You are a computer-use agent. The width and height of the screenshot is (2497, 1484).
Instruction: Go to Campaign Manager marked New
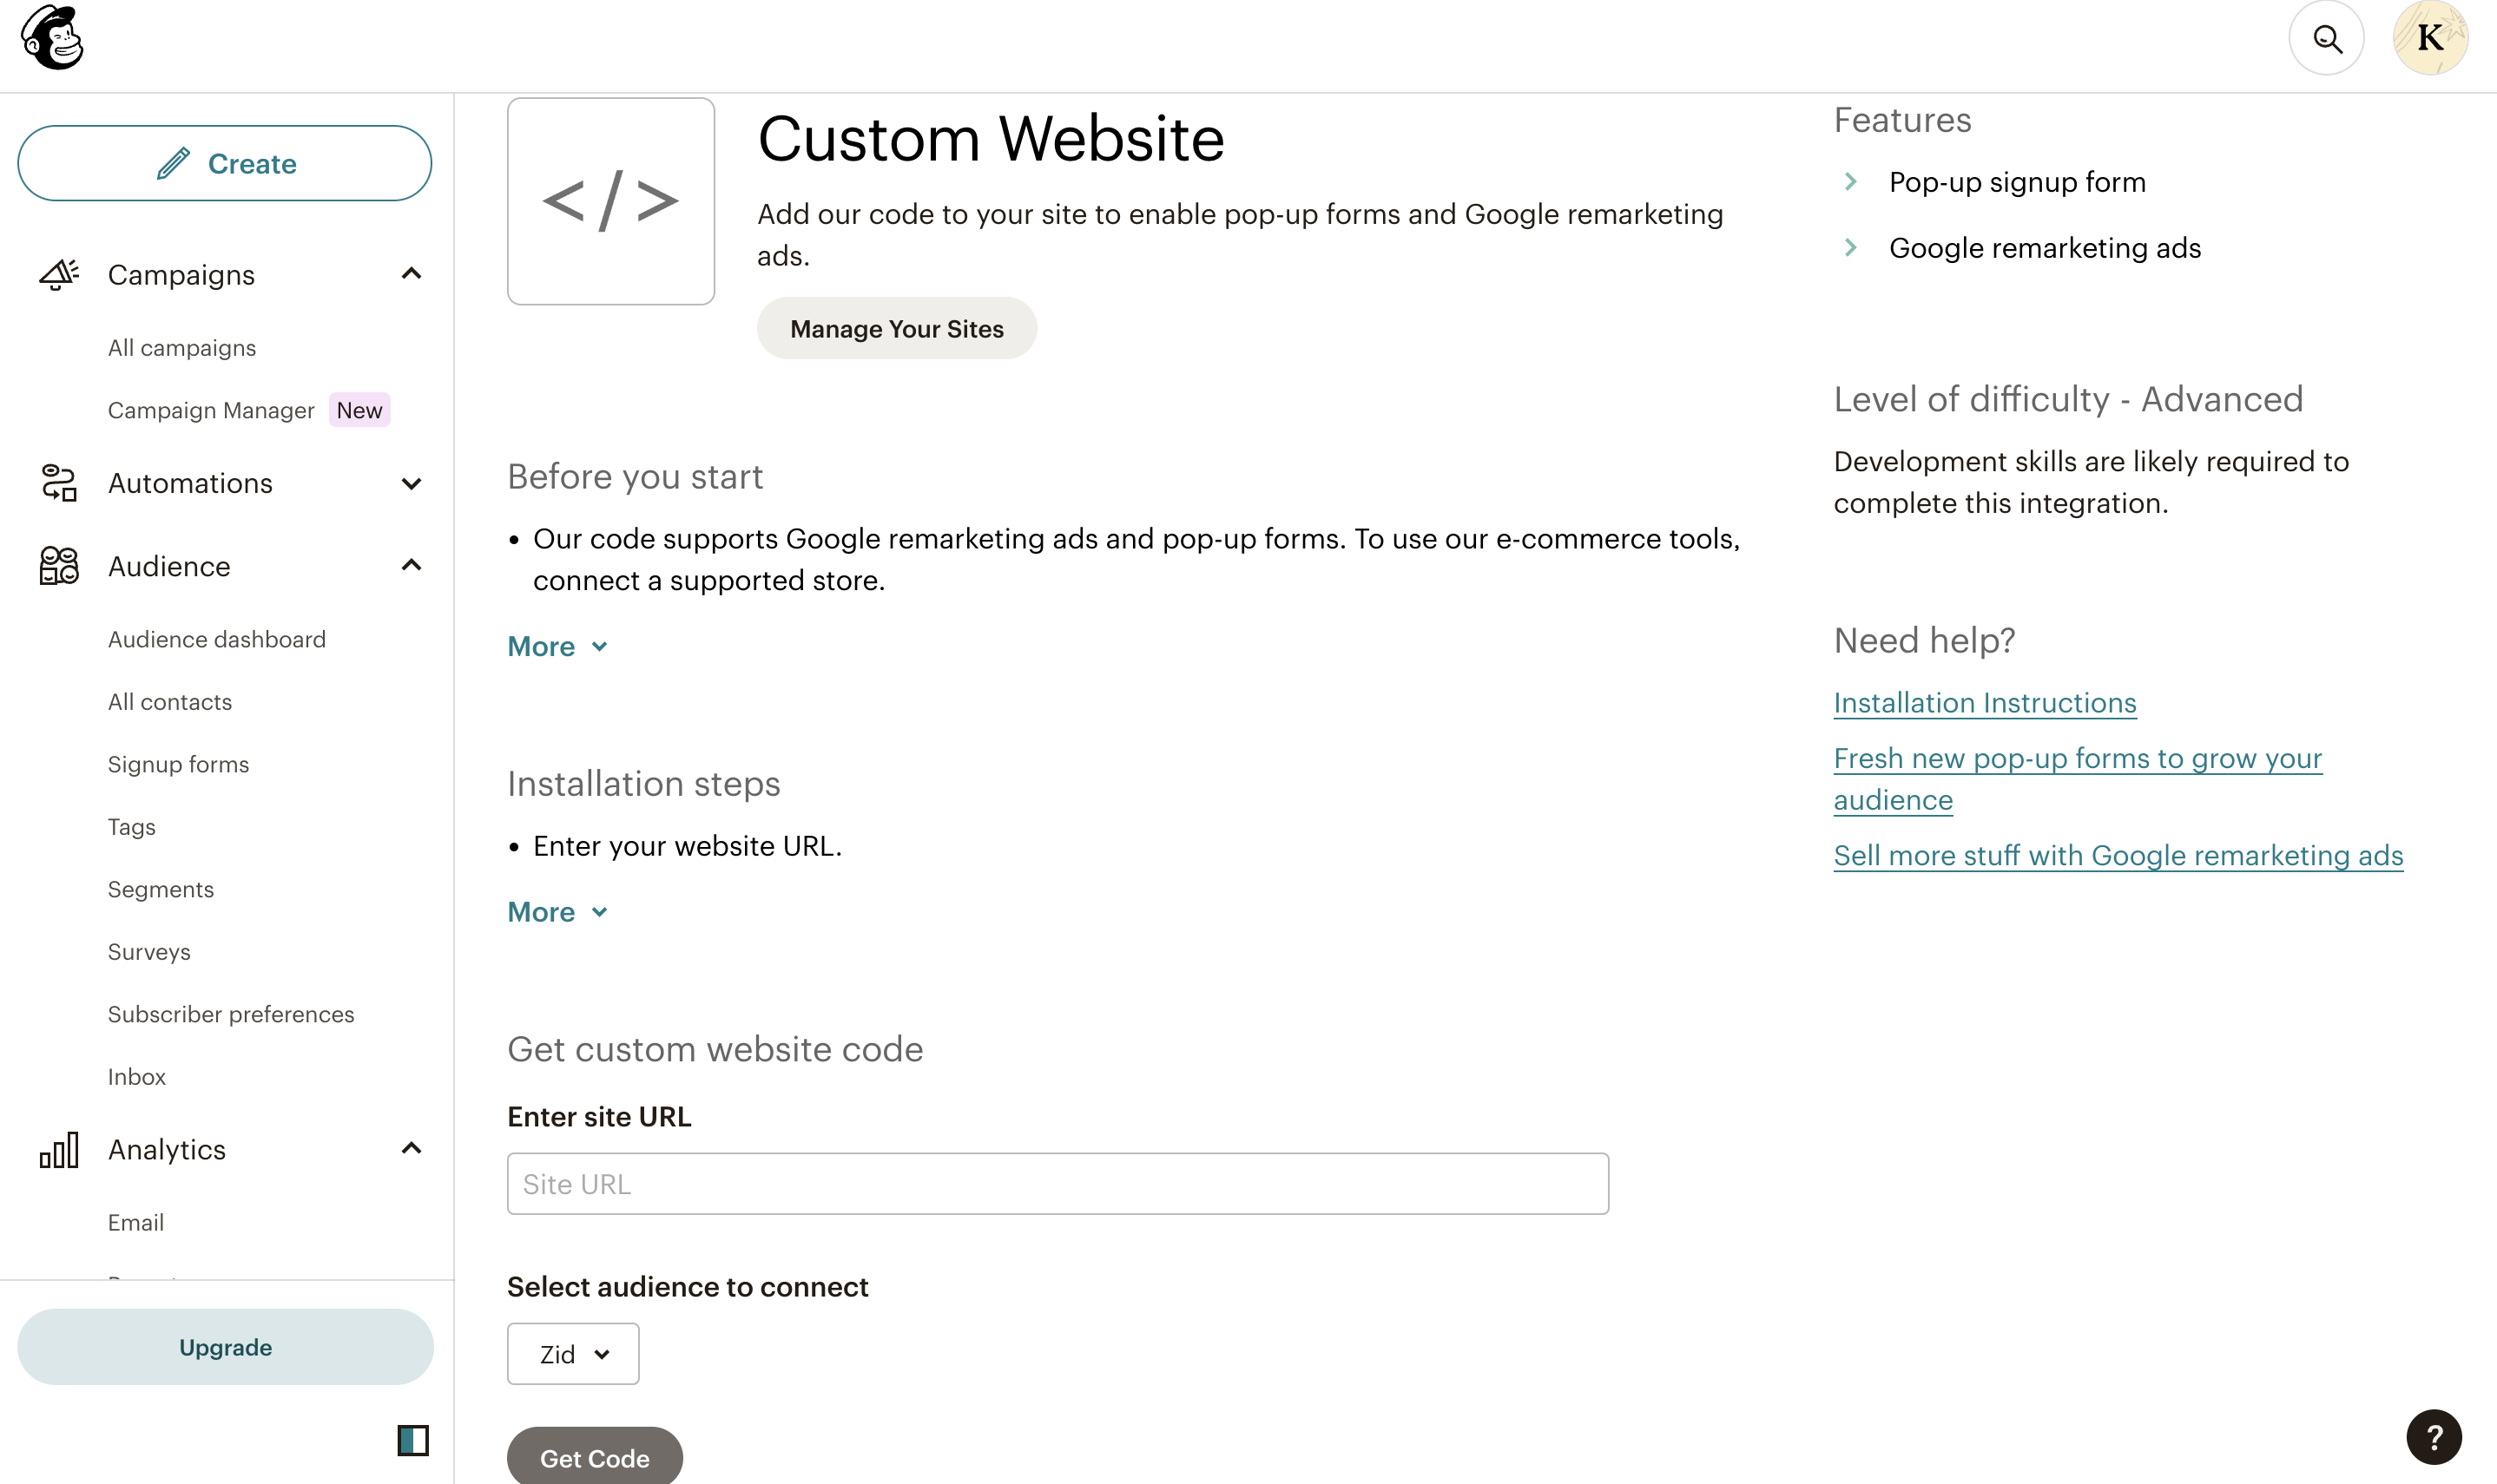211,409
